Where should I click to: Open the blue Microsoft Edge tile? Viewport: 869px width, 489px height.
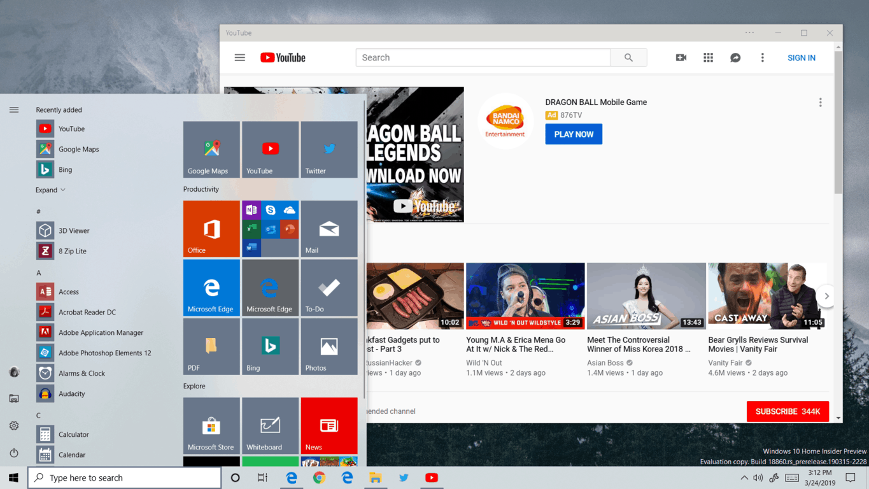point(211,288)
